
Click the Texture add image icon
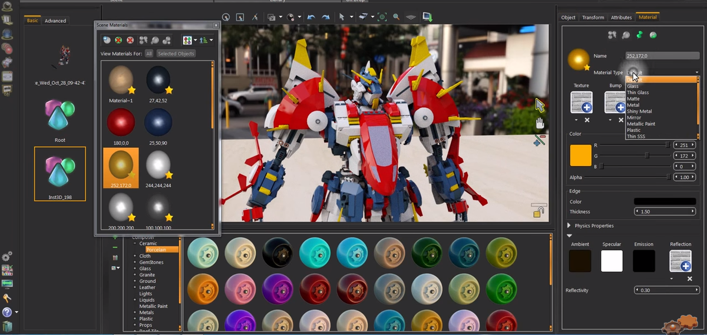click(x=582, y=102)
